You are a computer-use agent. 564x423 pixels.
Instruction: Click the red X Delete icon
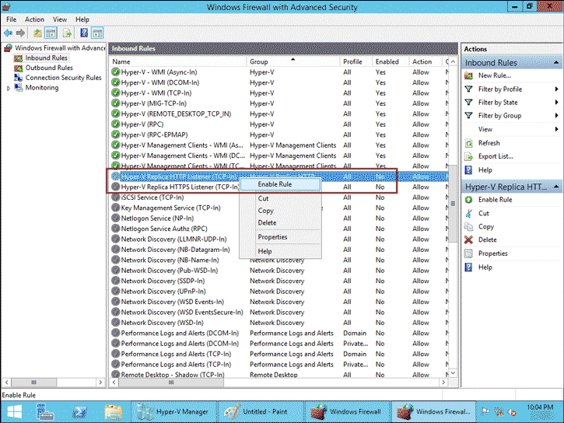pyautogui.click(x=468, y=239)
